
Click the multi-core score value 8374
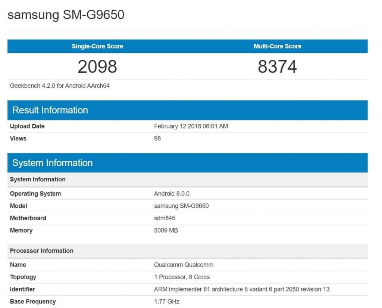(277, 67)
